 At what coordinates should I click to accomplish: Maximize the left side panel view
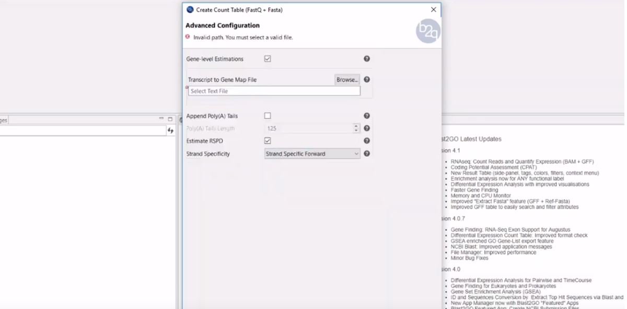click(170, 119)
